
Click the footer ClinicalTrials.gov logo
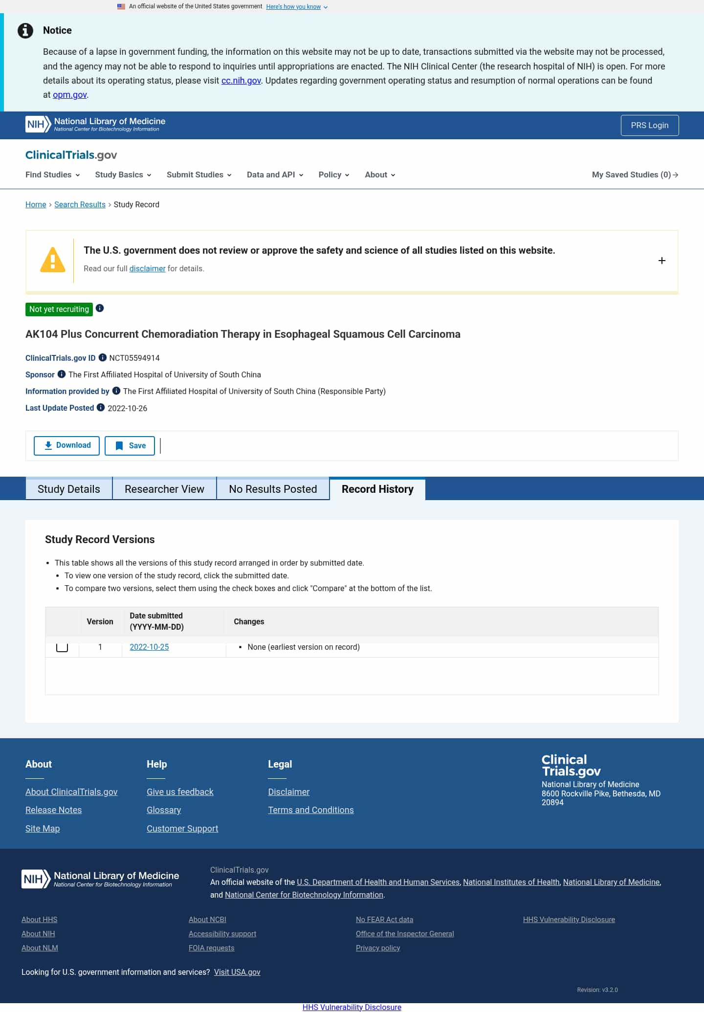pos(571,766)
